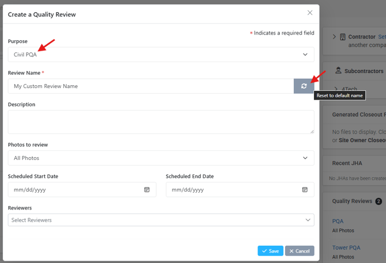386x263 pixels.
Task: Focus the Description text area
Action: [x=161, y=122]
